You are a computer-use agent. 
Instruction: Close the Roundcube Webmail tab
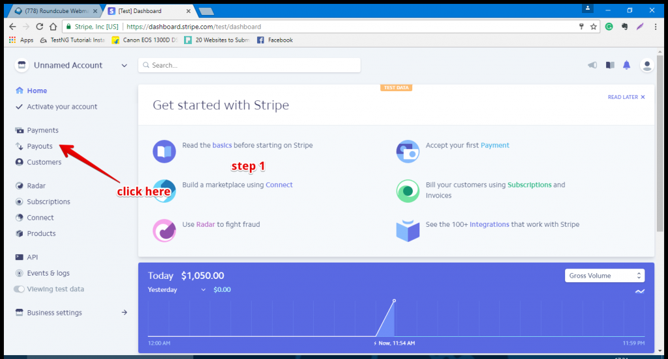pos(95,11)
